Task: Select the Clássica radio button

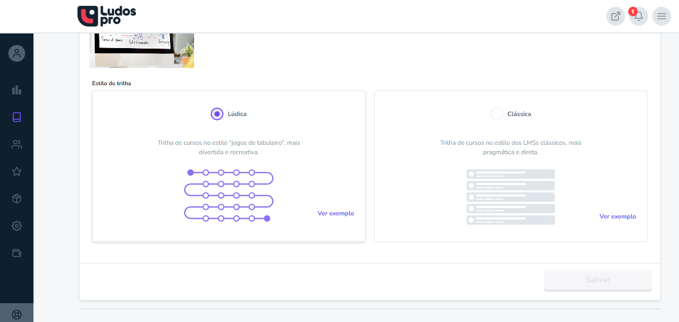Action: [x=497, y=114]
